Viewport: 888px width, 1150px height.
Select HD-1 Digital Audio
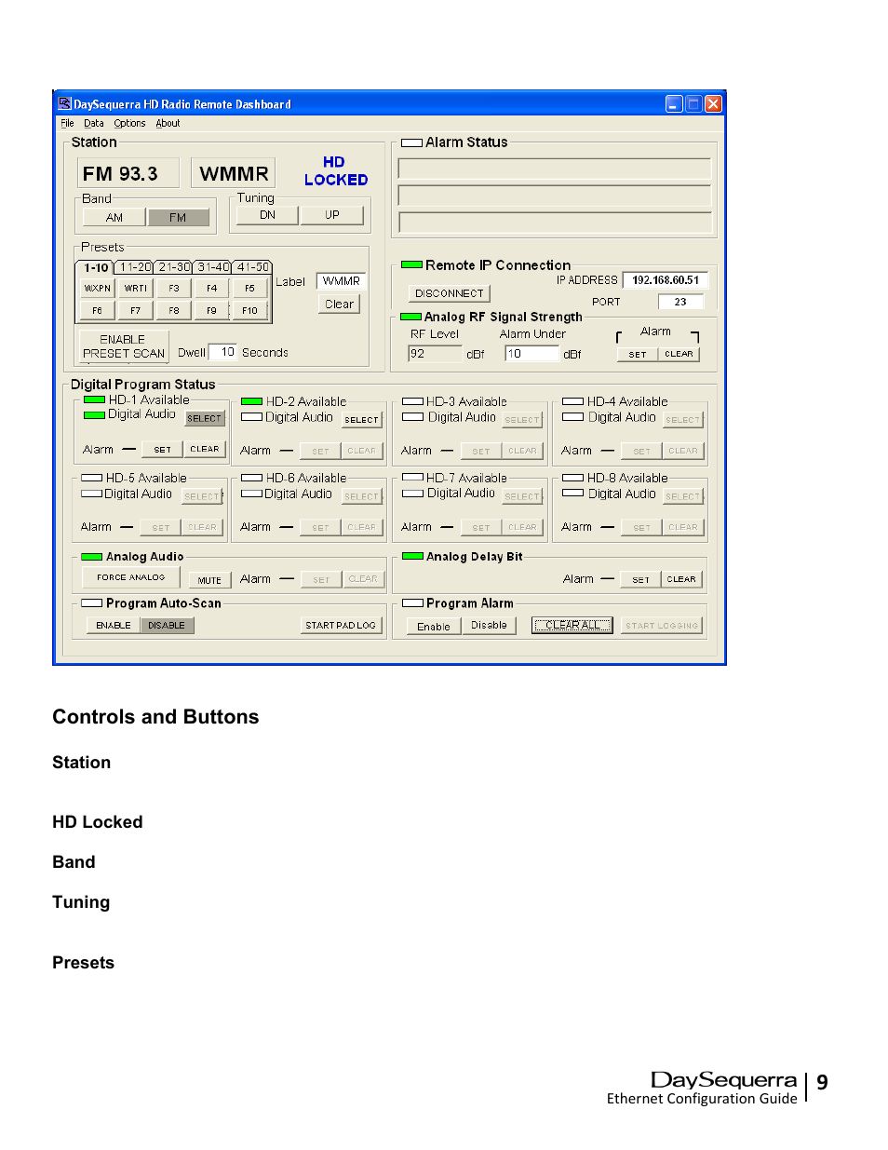pos(205,419)
